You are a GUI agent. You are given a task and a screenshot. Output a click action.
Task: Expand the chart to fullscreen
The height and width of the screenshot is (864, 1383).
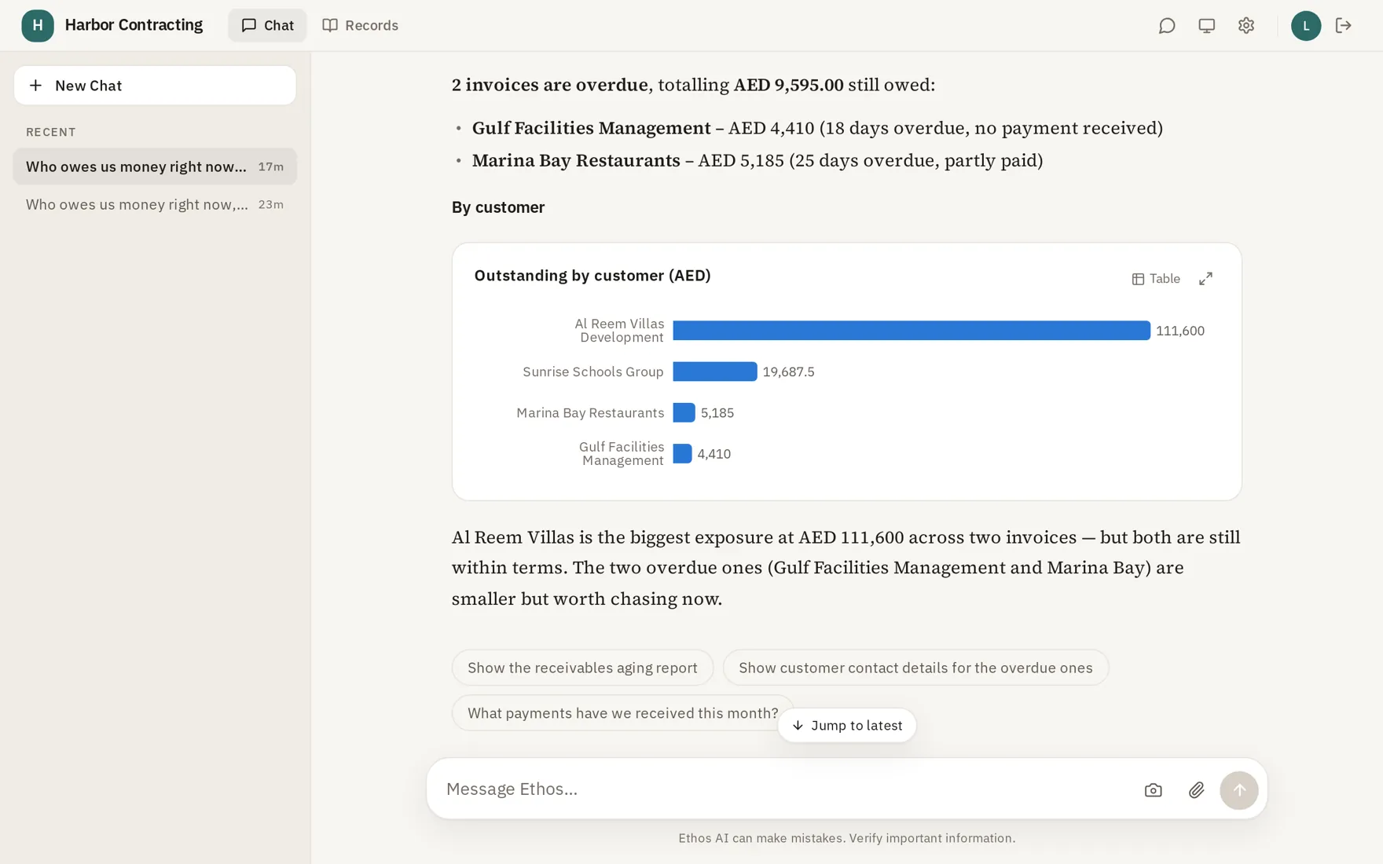pyautogui.click(x=1205, y=279)
